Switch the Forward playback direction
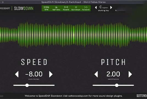 tap(86, 8)
